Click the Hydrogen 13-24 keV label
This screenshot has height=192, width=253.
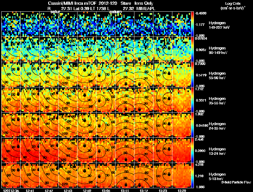pyautogui.click(x=217, y=151)
